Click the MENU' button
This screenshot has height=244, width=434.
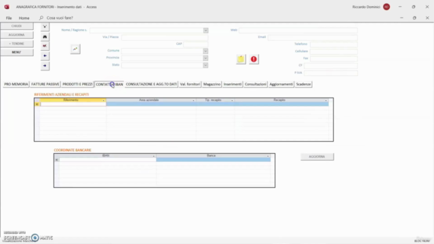pyautogui.click(x=16, y=52)
